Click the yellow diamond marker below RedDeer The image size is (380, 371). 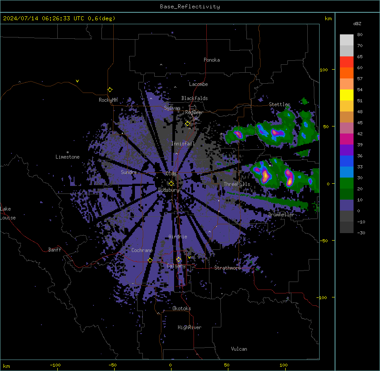[x=188, y=124]
